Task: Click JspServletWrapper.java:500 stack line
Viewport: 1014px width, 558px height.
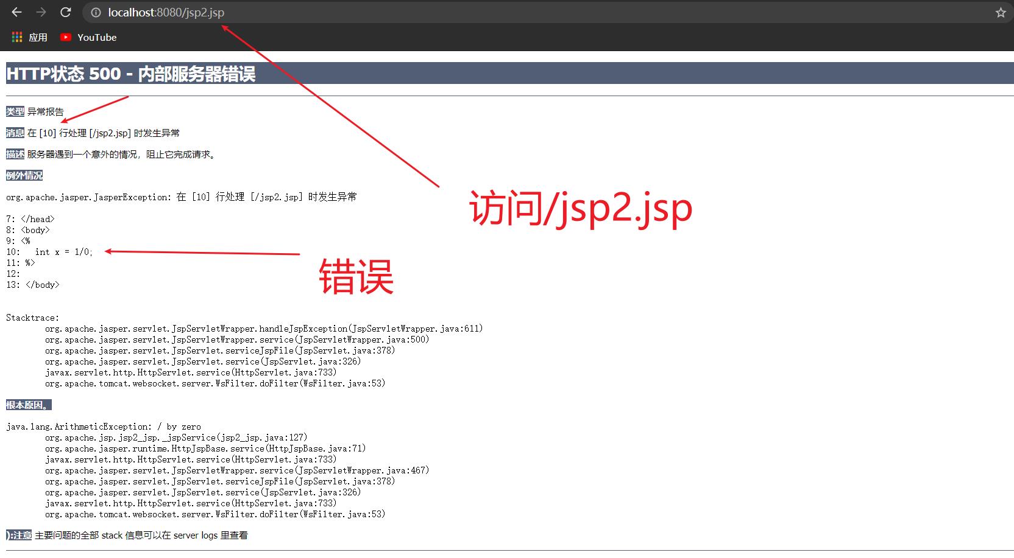Action: click(x=237, y=340)
